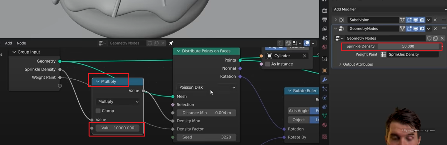Collapse the Distribute Points on Faces node
447x145 pixels.
coord(178,51)
